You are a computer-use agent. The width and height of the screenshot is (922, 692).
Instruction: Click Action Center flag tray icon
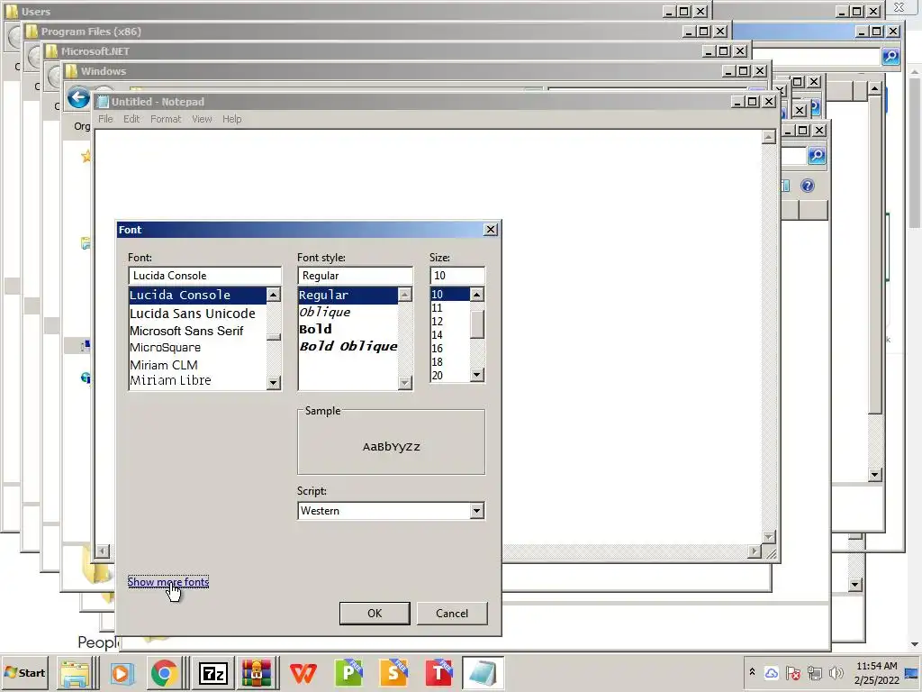792,672
